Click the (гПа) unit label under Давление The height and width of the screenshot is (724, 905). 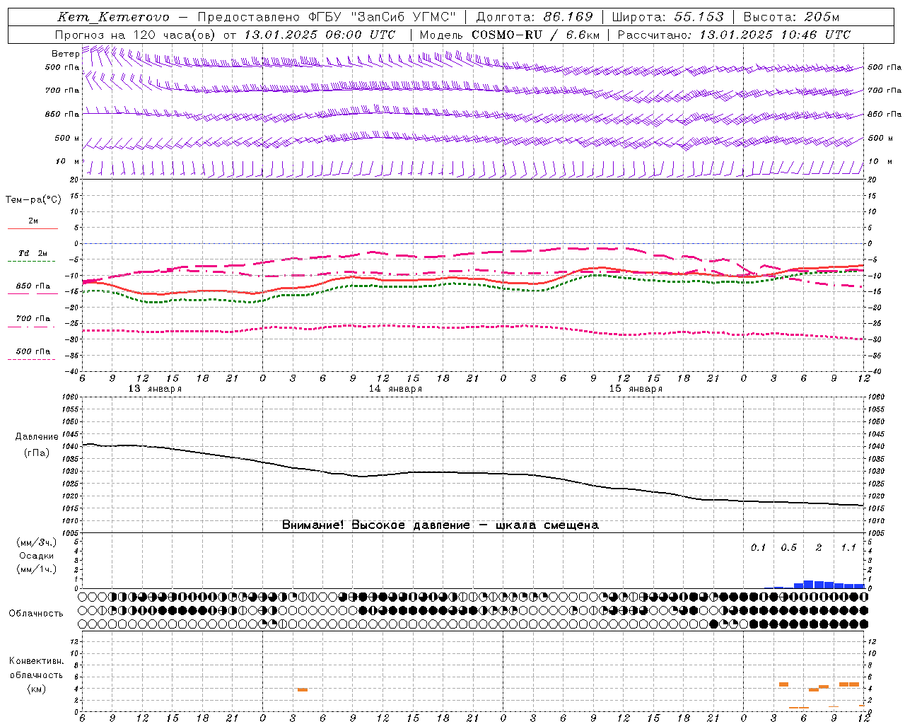tap(37, 452)
